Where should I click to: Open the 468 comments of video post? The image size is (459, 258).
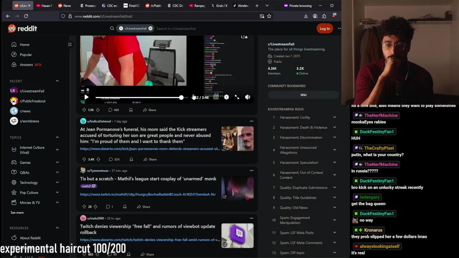click(x=114, y=110)
